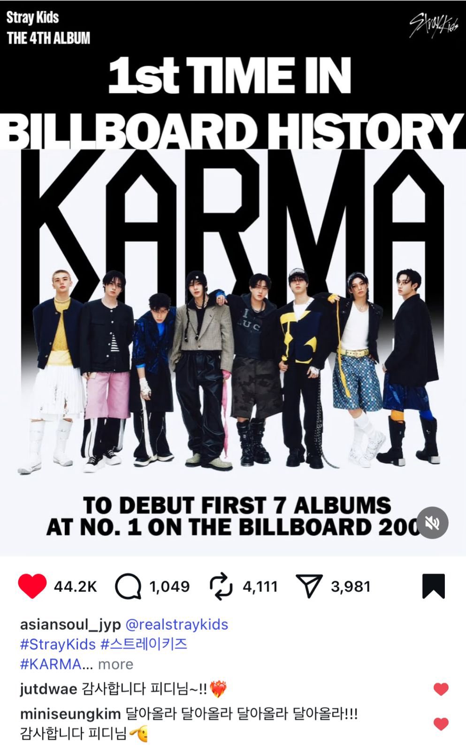Open the #스트레이키즈 hashtag
Screen dimensions: 466x752
[x=144, y=644]
